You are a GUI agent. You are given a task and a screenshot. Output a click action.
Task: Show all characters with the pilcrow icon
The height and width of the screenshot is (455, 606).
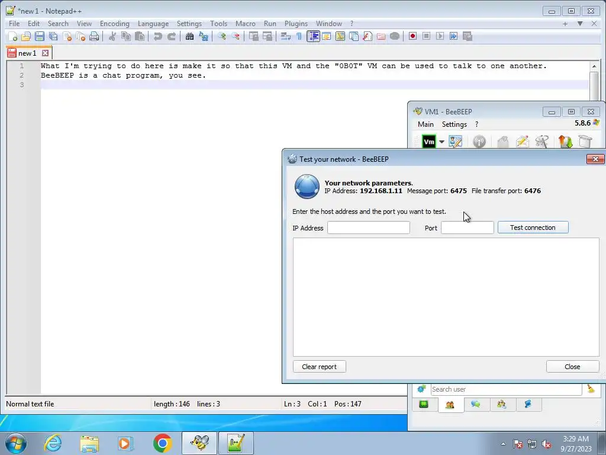299,36
